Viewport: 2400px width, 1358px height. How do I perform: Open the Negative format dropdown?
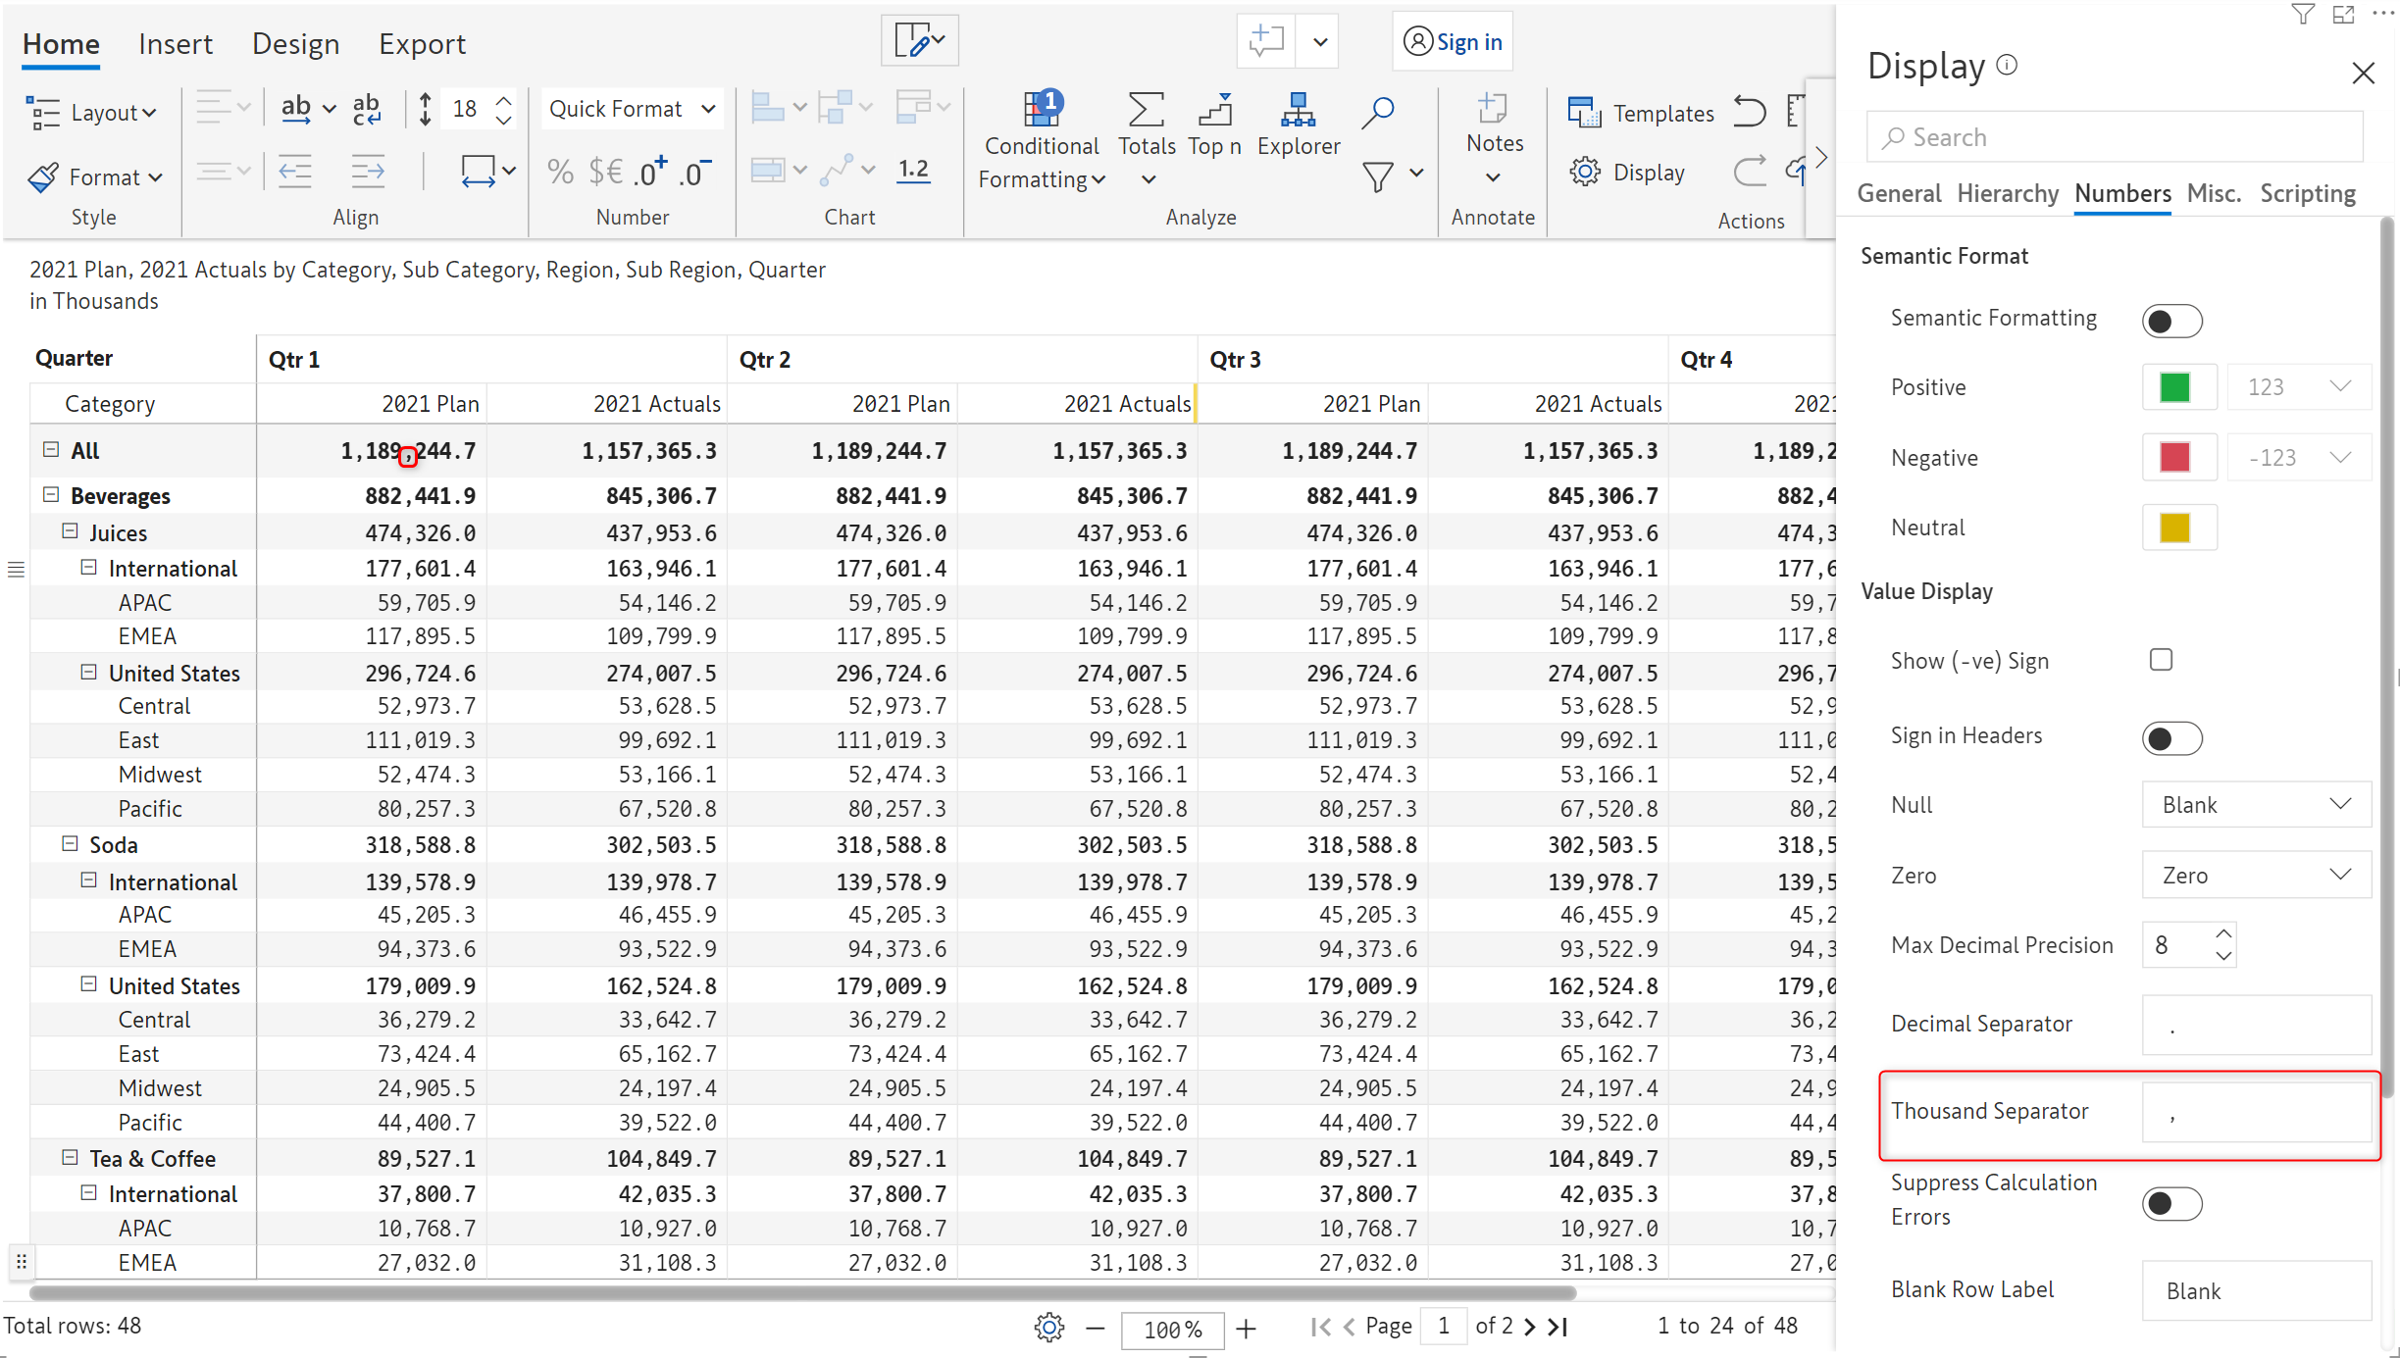[2298, 457]
